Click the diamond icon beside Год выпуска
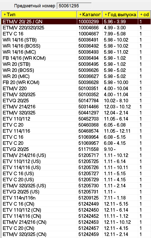This screenshot has height=238, width=151. pos(106,15)
